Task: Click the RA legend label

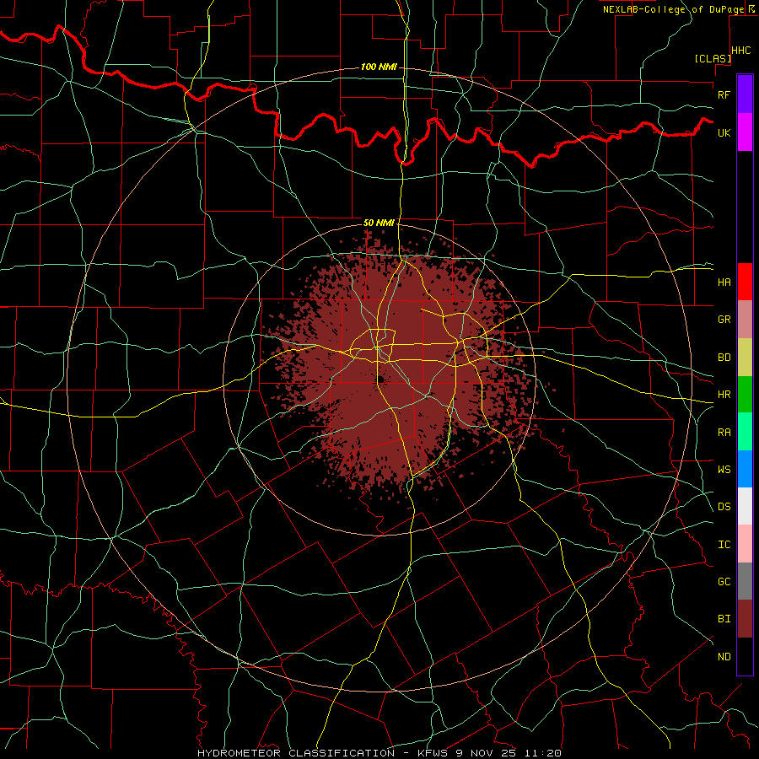Action: [724, 433]
